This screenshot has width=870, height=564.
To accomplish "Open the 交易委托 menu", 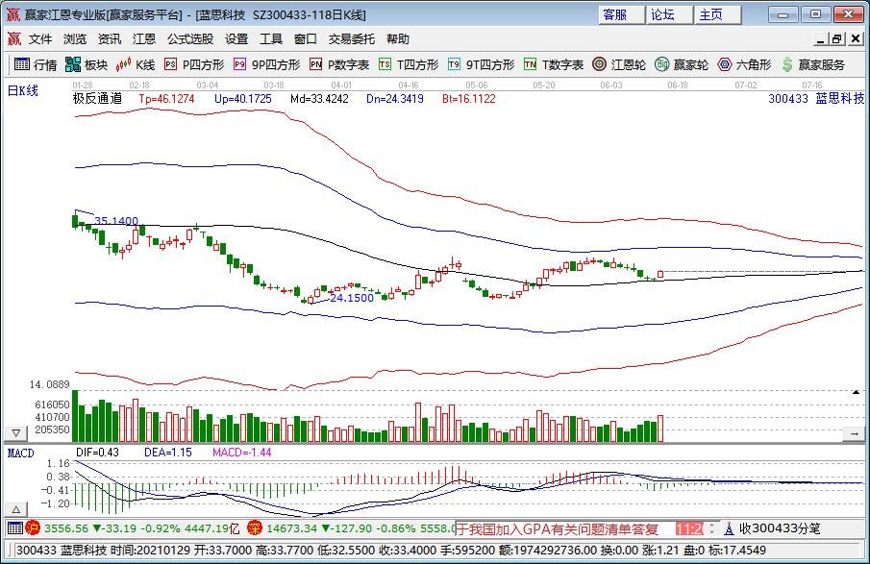I will click(x=351, y=38).
